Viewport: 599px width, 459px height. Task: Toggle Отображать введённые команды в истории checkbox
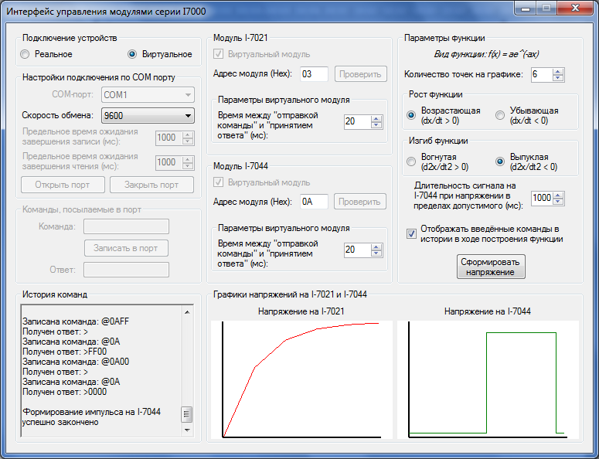coord(411,233)
